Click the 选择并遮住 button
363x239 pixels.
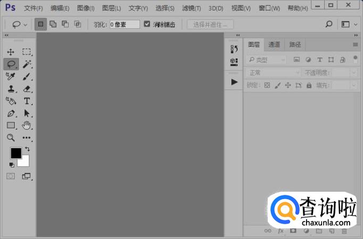coord(210,24)
